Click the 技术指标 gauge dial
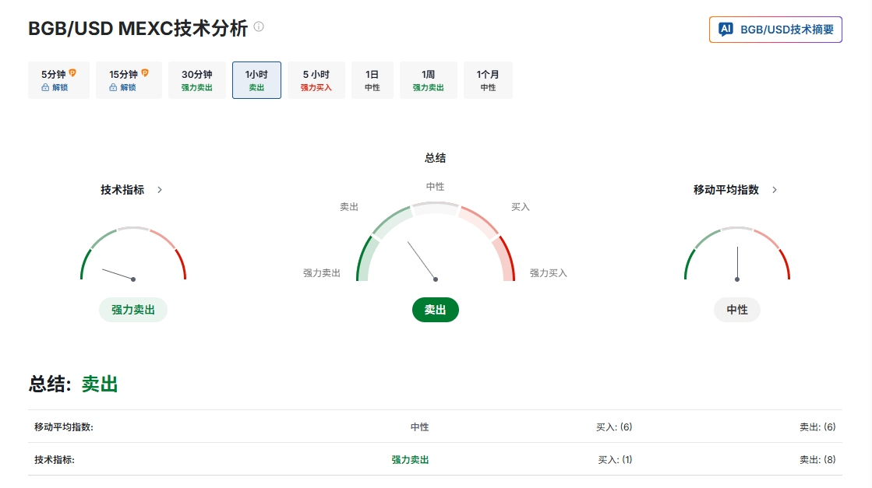 (x=133, y=254)
